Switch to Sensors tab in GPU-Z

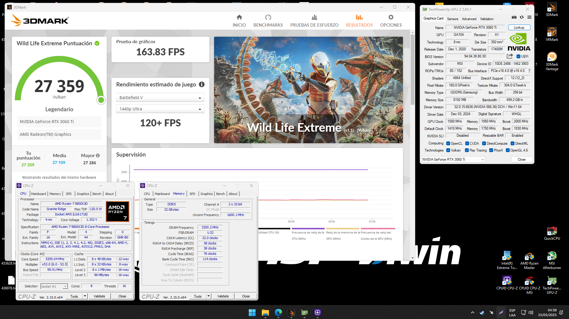click(x=452, y=19)
